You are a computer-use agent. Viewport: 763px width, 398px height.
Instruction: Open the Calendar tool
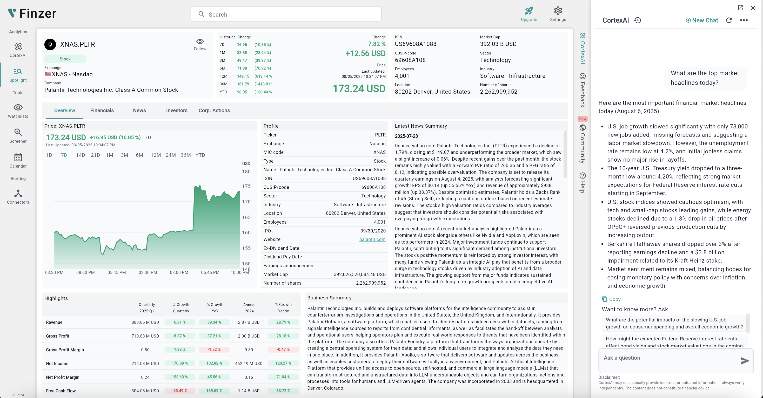pyautogui.click(x=18, y=161)
